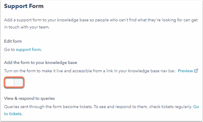Click the 'Go' link after 'check tickets regularly'

[196, 107]
